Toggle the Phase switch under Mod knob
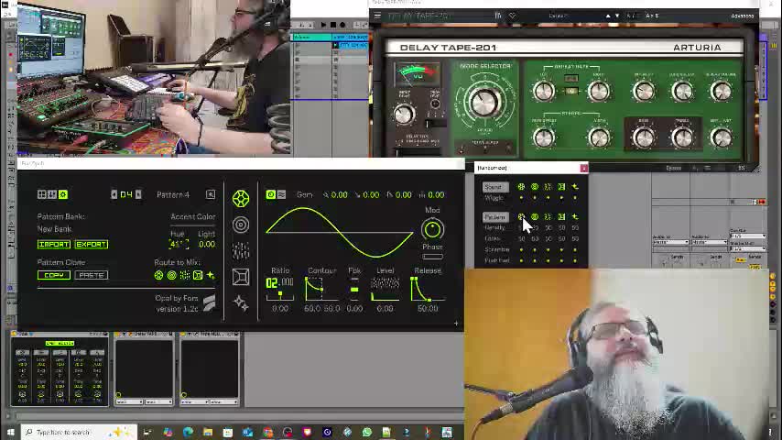 click(432, 256)
